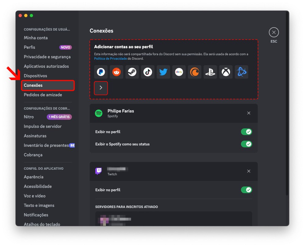Close settings with the ESC button
305x247 pixels.
click(274, 32)
